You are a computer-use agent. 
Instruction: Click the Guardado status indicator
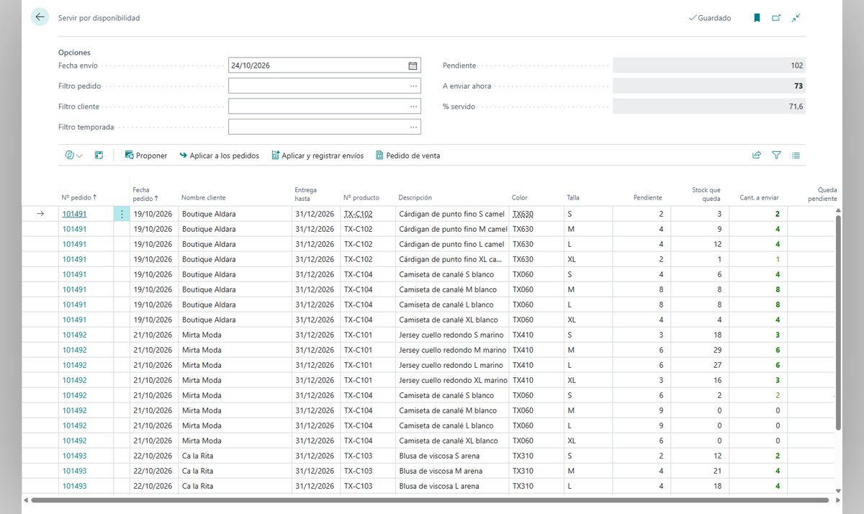pos(710,18)
